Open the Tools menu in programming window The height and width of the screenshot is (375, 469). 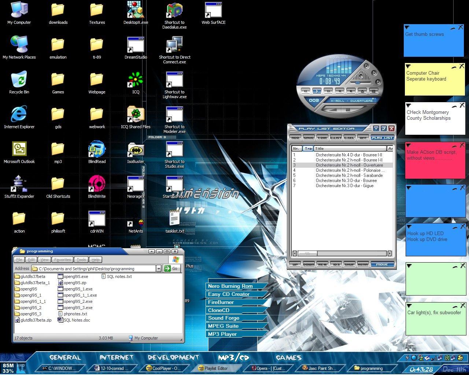coord(81,260)
